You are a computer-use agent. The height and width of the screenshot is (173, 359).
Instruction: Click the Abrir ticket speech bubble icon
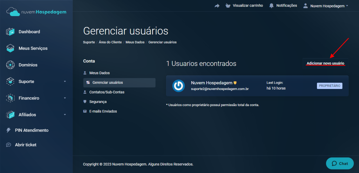click(x=9, y=145)
